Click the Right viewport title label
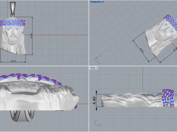This screenshot has width=177, height=132. coord(93,68)
